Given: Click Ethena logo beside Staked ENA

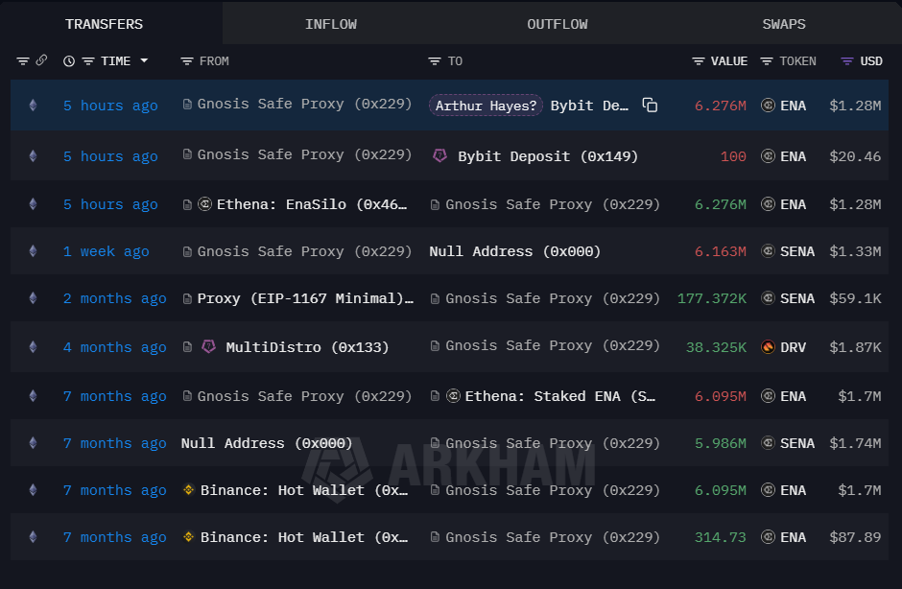Looking at the screenshot, I should pyautogui.click(x=453, y=396).
